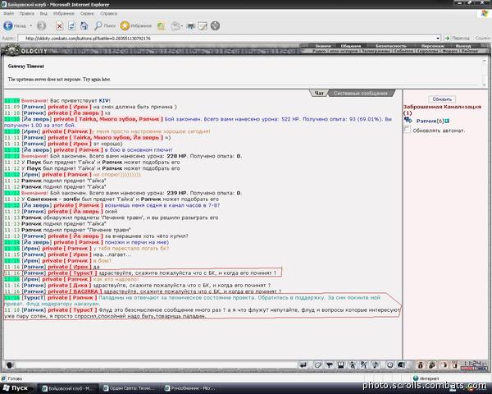The image size is (492, 394).
Task: Open the Персонаж game menu item
Action: coord(432,46)
